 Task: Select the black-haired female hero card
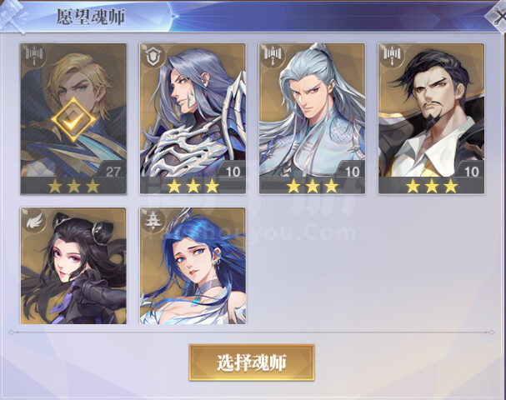(73, 266)
